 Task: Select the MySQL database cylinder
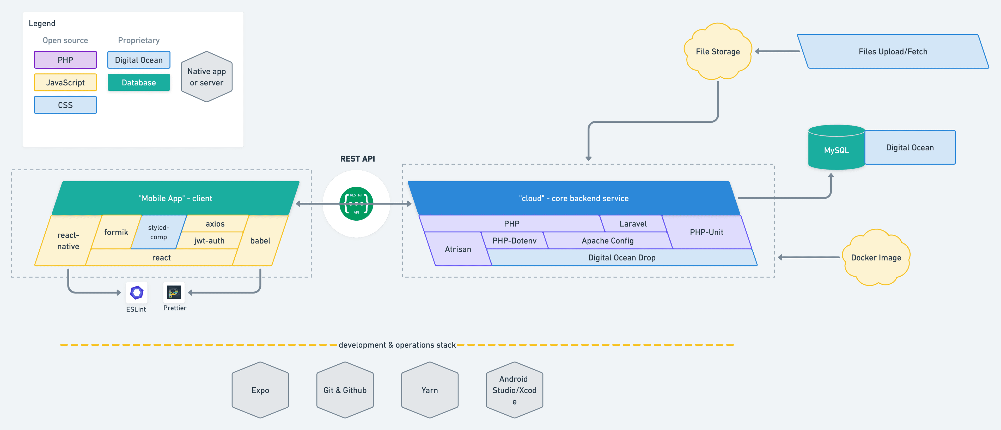coord(836,149)
